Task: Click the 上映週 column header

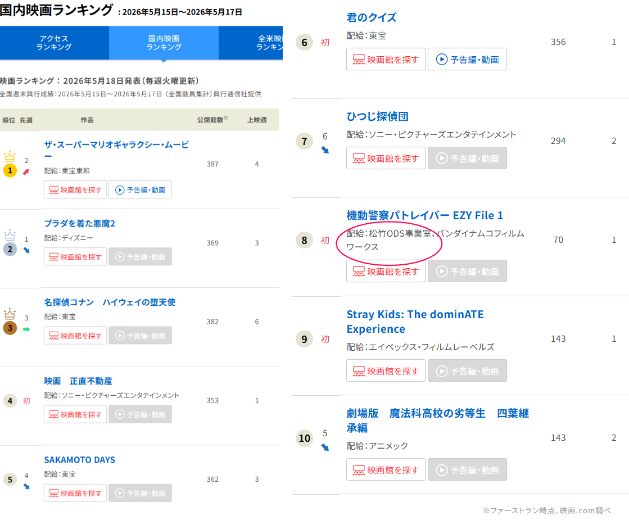Action: (x=257, y=120)
